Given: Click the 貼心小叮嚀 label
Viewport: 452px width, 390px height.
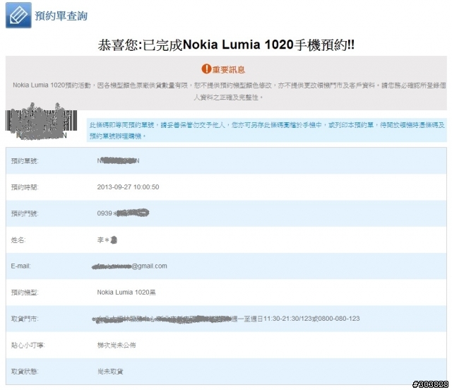Looking at the screenshot, I should pos(28,345).
